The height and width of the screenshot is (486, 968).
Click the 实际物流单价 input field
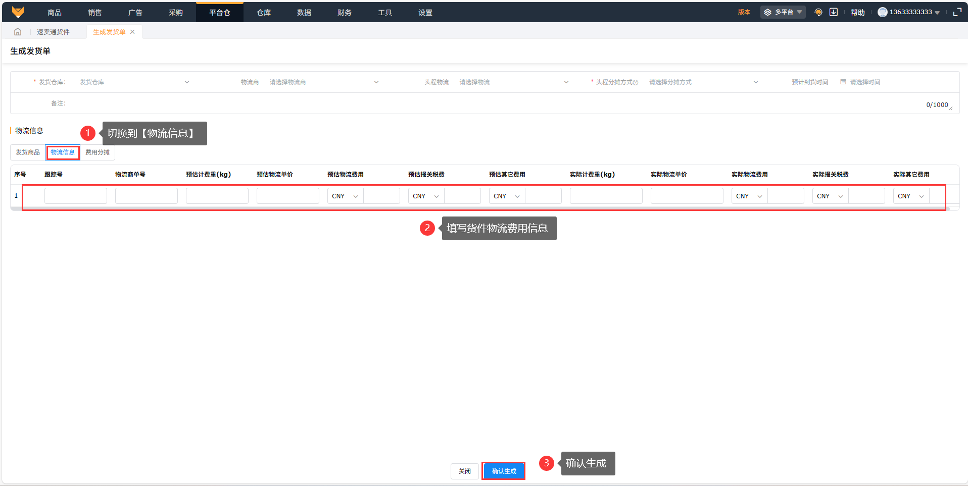(687, 196)
